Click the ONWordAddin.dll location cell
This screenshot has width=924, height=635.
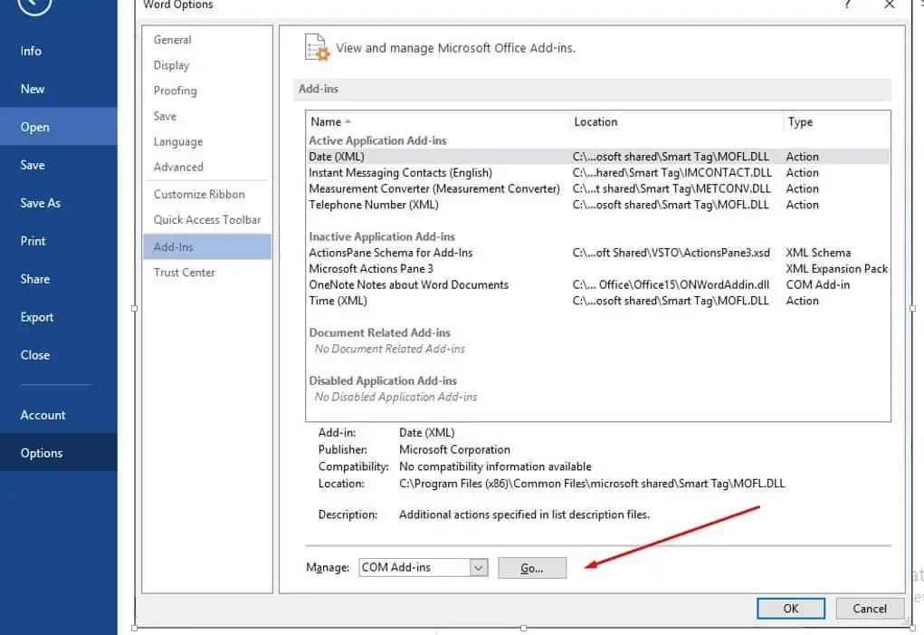coord(671,284)
